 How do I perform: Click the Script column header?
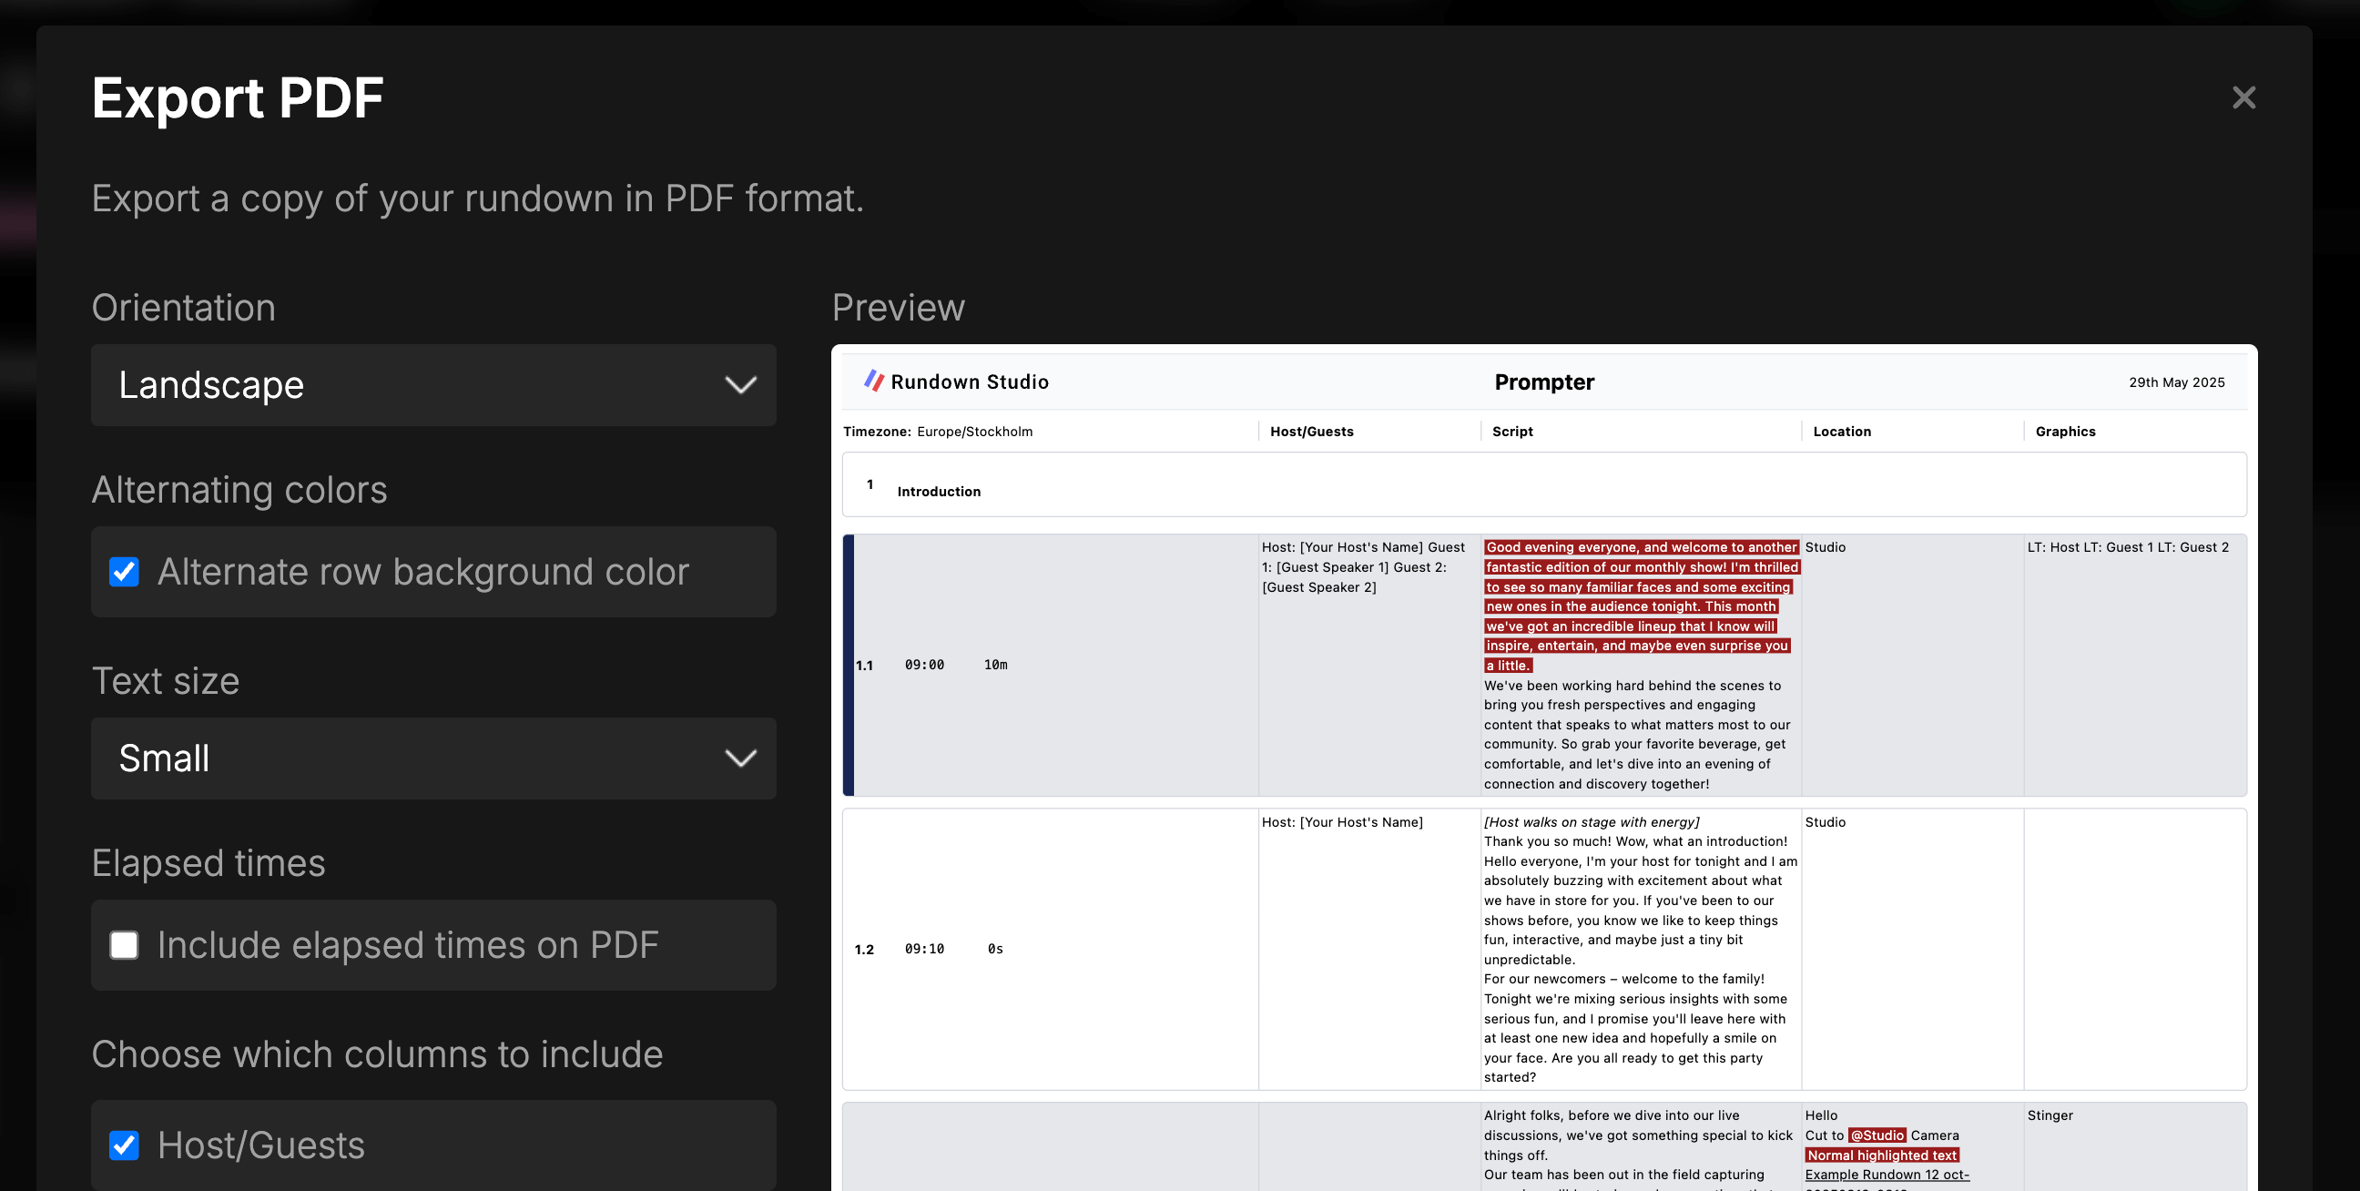point(1511,432)
